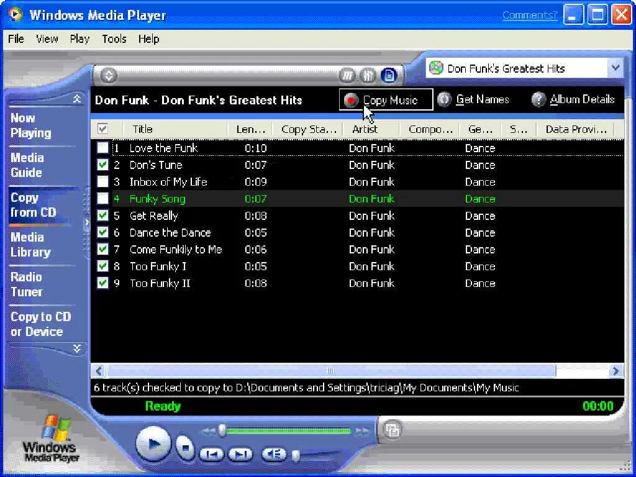Collapse the taskbar side arrow
The height and width of the screenshot is (477, 636).
(x=87, y=222)
